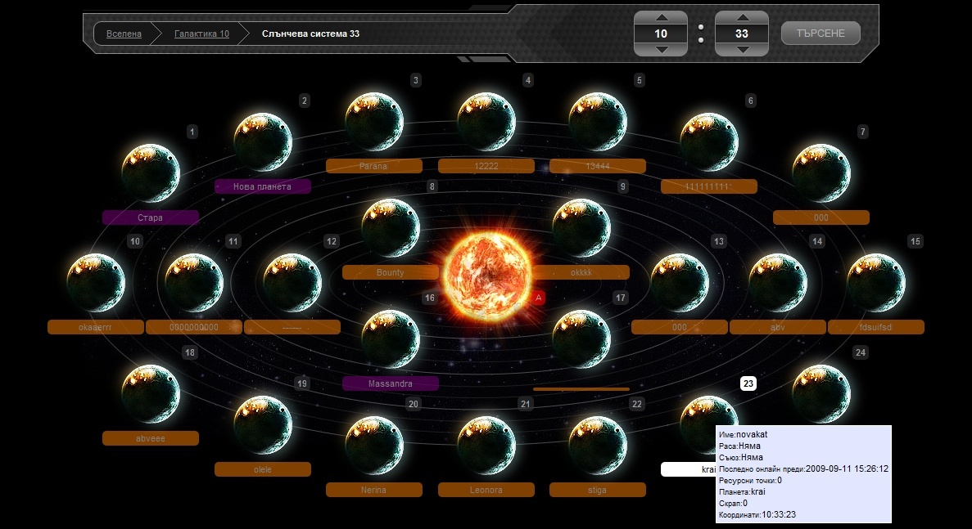Select planet 7 in the top right
The width and height of the screenshot is (972, 529).
[x=821, y=173]
